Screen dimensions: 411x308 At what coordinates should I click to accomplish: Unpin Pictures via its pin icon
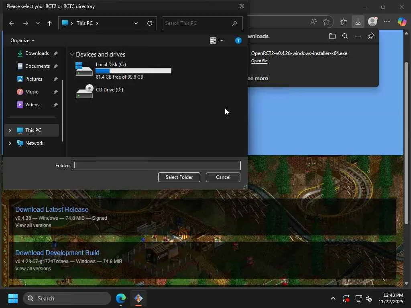pos(55,79)
